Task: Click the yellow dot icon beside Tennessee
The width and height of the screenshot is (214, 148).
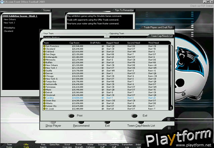Action: (44, 87)
